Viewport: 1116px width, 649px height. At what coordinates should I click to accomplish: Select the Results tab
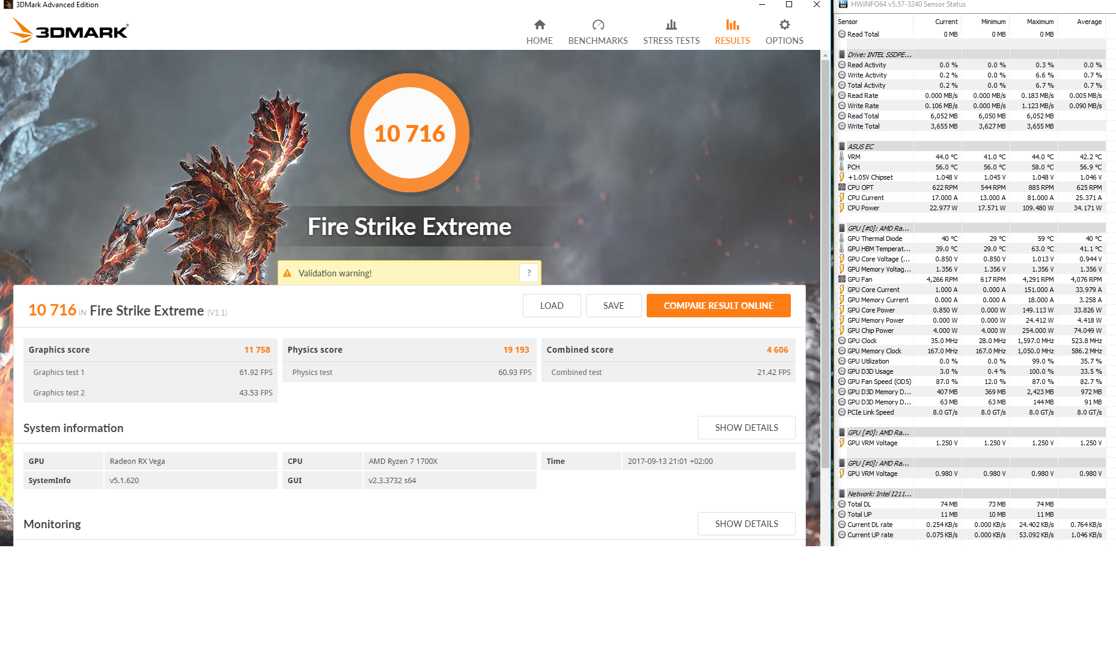(x=733, y=32)
